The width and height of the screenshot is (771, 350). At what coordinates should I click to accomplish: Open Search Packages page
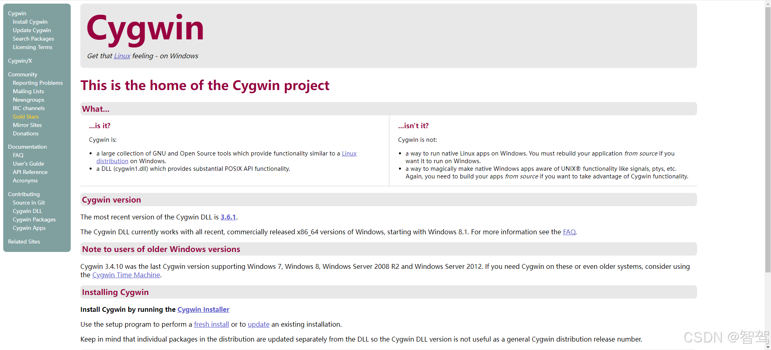pos(33,39)
